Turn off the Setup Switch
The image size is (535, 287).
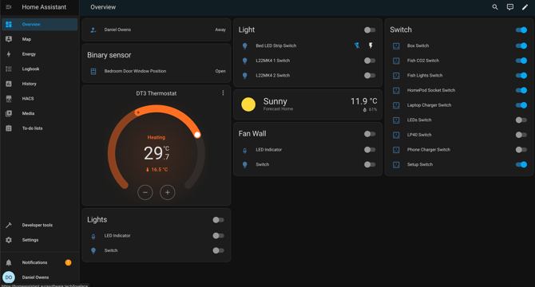pos(521,164)
